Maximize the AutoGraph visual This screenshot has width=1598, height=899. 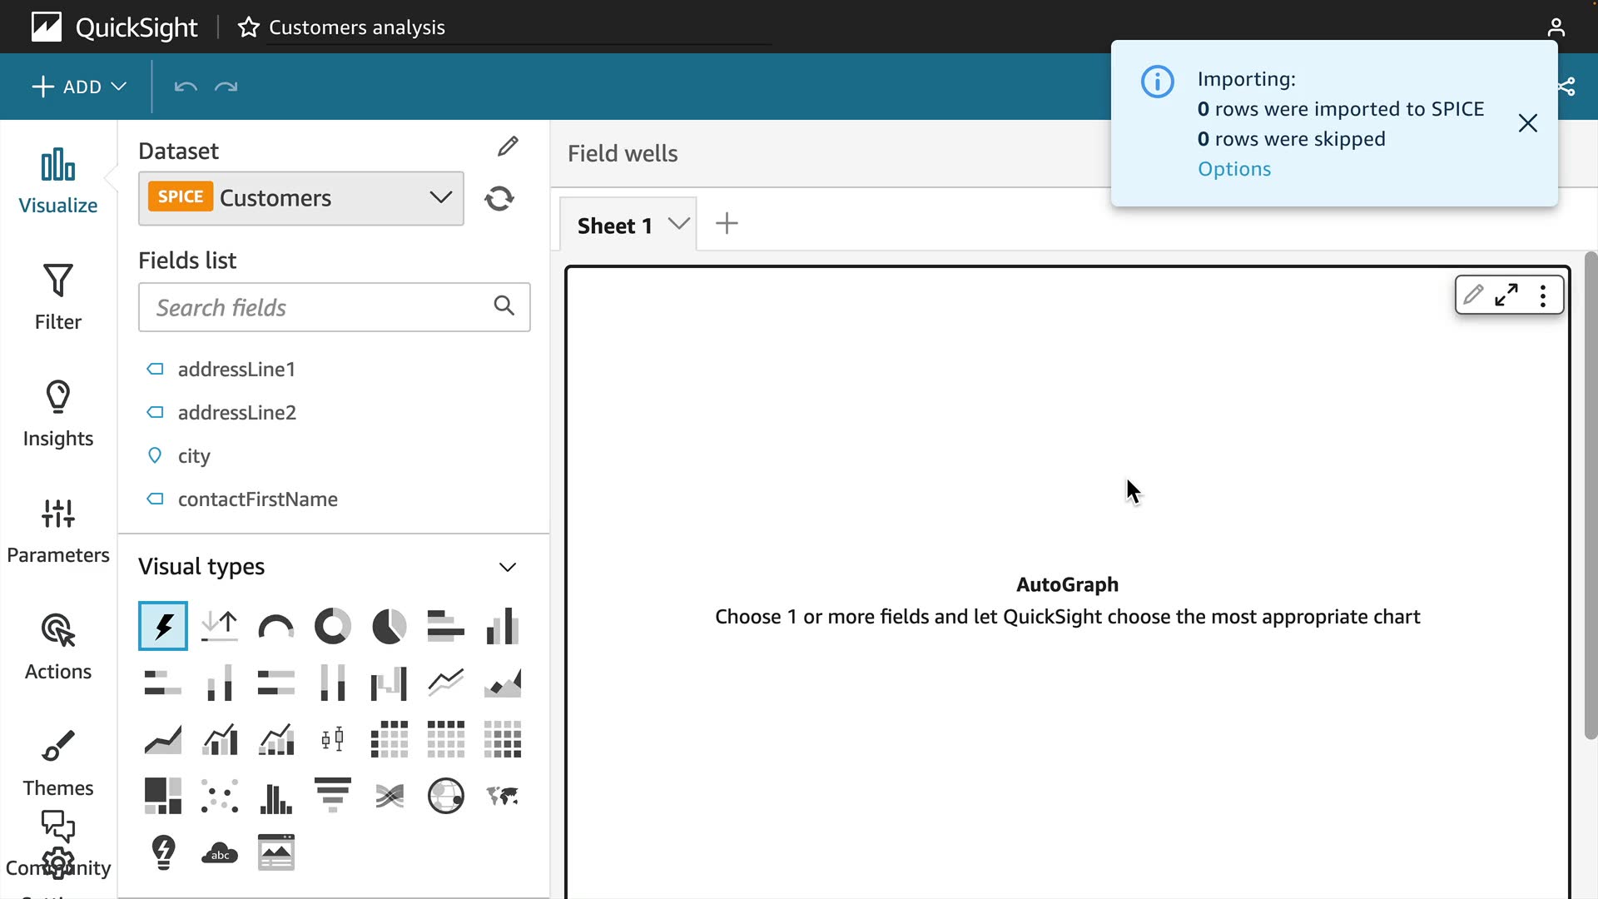(x=1506, y=295)
